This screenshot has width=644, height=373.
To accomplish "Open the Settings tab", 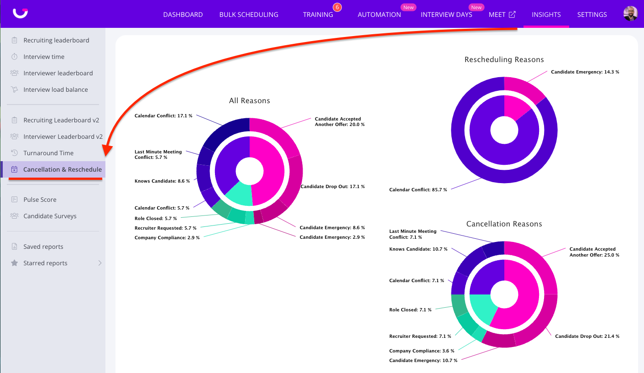I will (592, 15).
